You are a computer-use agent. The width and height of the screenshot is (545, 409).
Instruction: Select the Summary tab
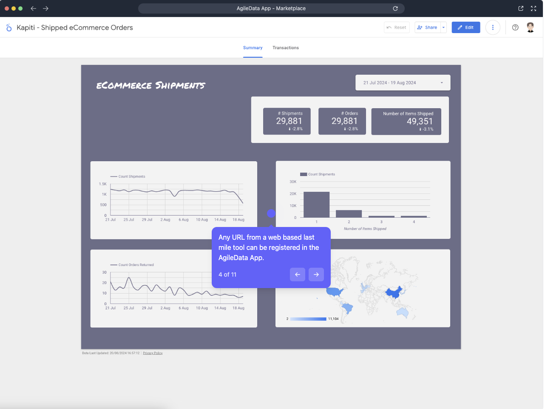[x=253, y=48]
